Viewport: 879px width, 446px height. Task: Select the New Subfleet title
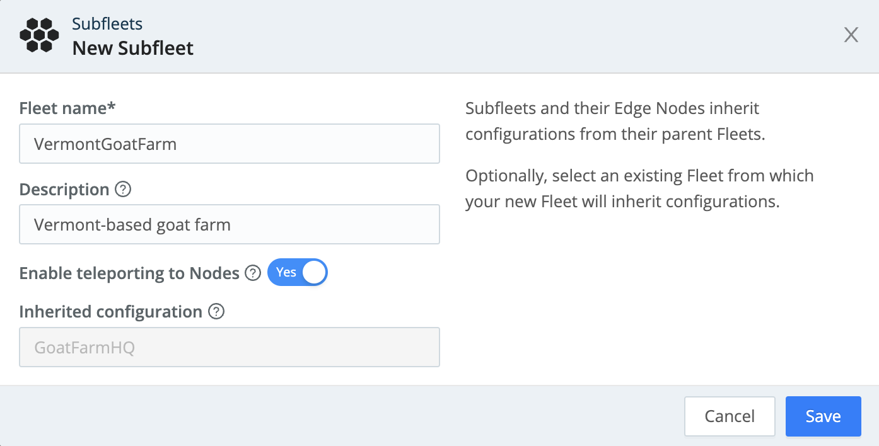(133, 47)
